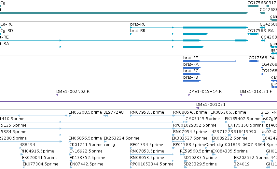Click the brat-PC protein feature
277x169 pixels.
[192, 74]
